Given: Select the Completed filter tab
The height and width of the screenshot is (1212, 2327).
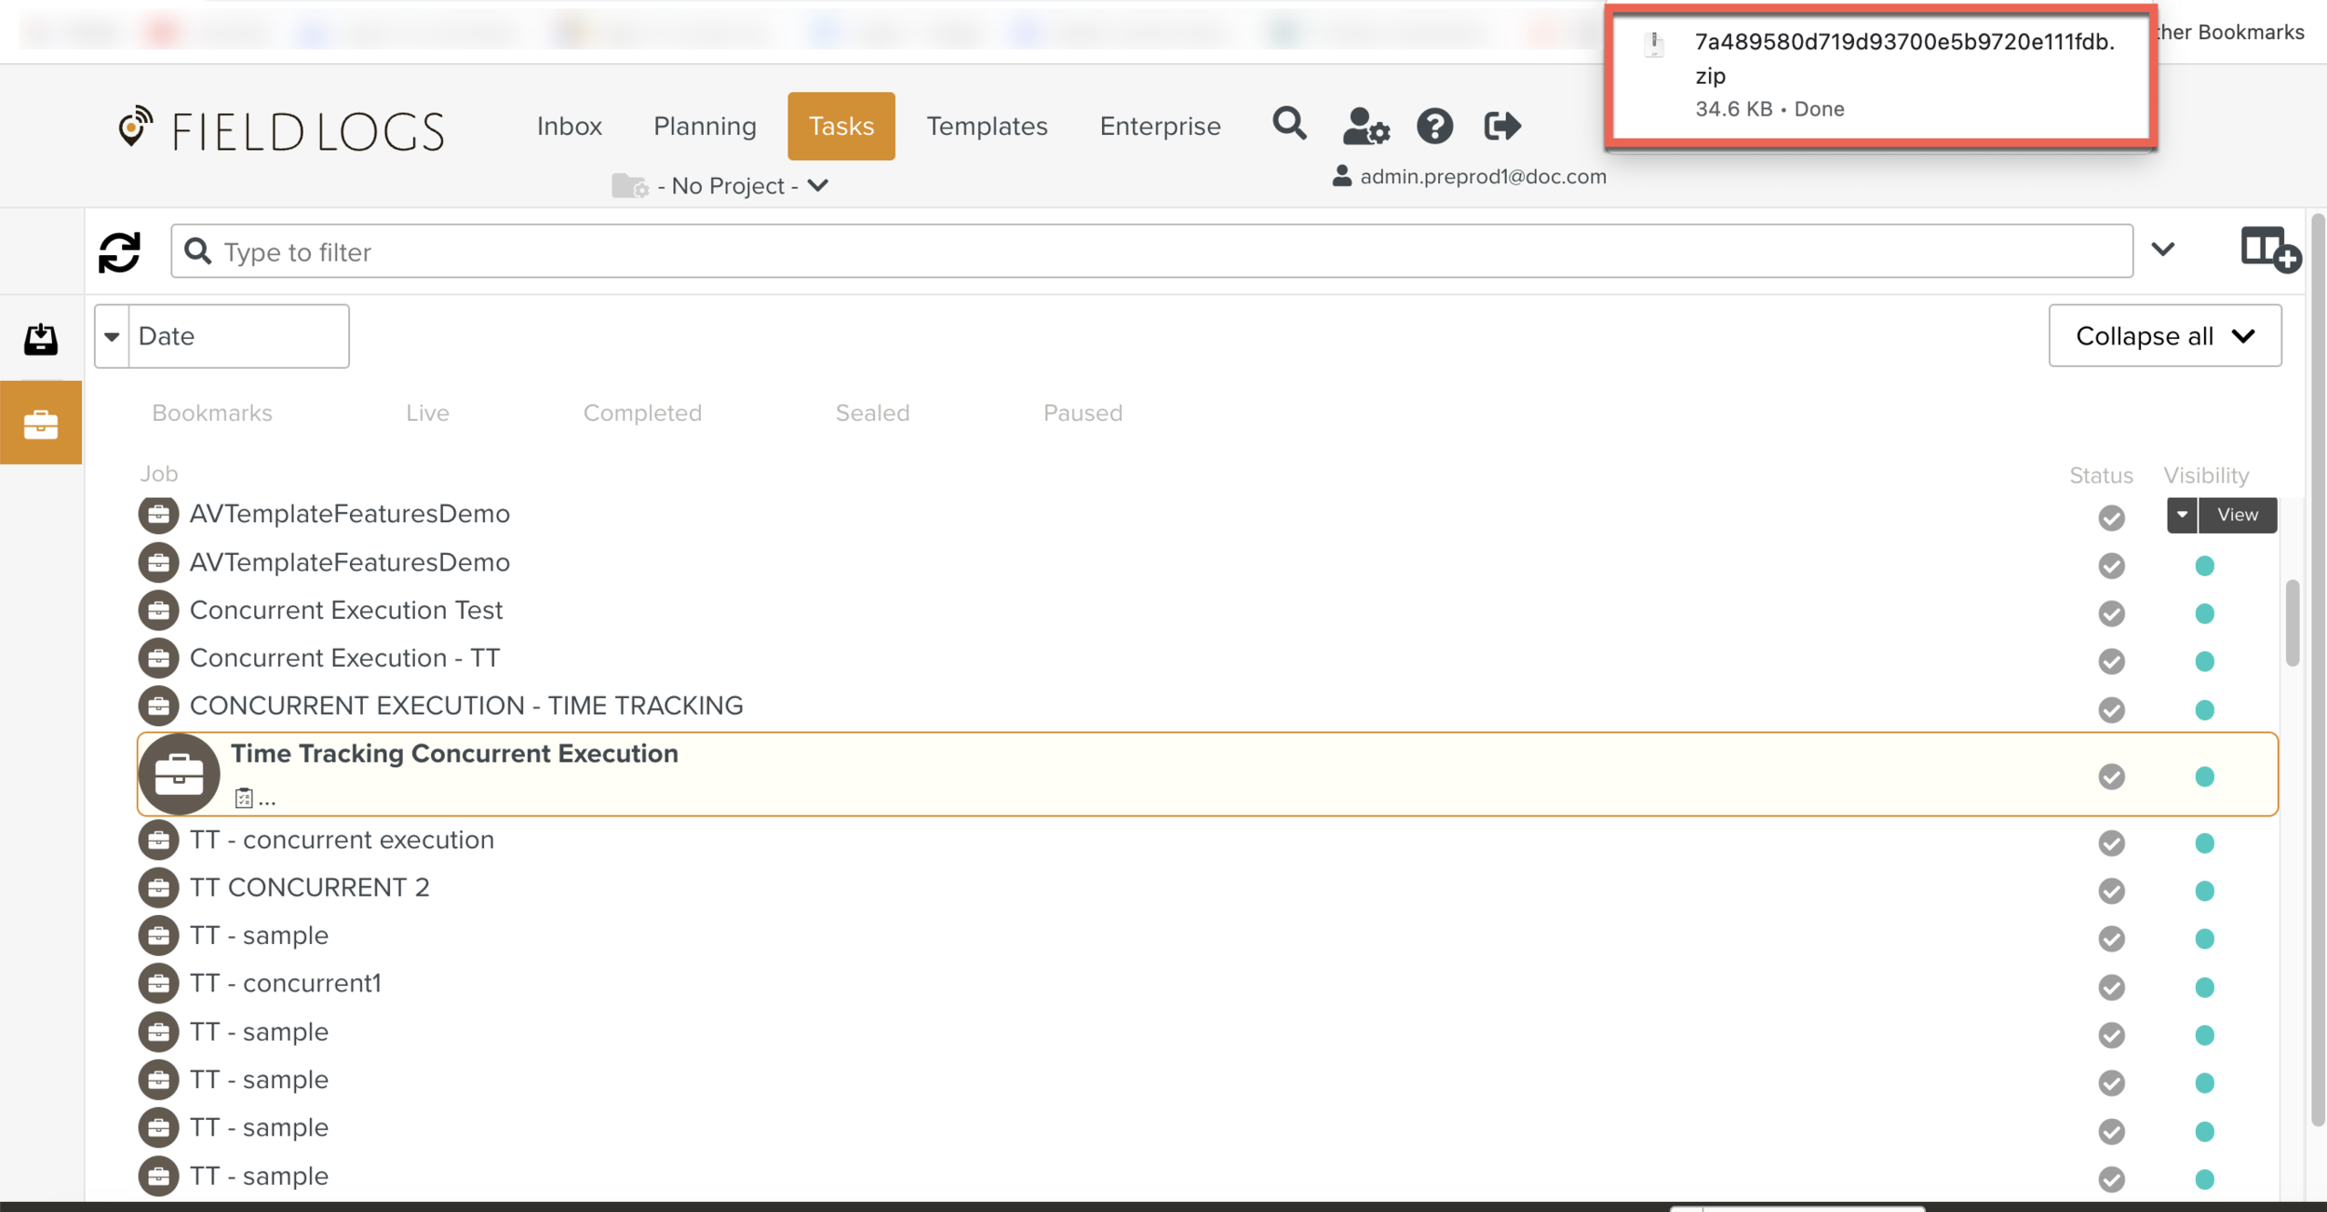Looking at the screenshot, I should pos(642,412).
